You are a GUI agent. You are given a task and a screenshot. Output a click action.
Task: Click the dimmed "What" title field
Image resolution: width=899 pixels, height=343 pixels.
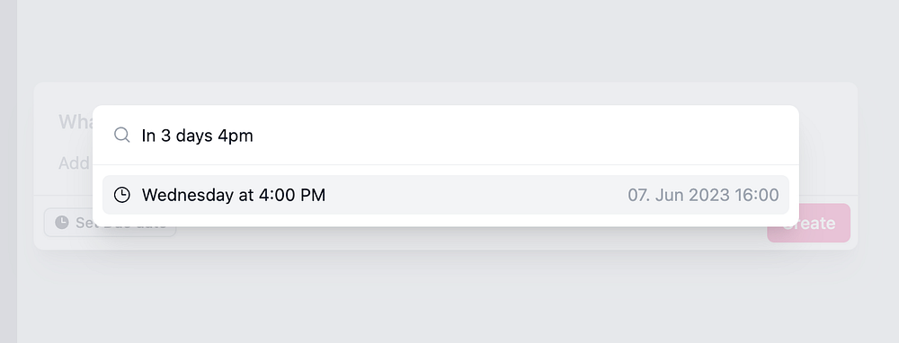(x=75, y=122)
